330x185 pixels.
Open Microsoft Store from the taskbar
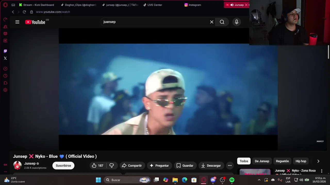coord(194,180)
